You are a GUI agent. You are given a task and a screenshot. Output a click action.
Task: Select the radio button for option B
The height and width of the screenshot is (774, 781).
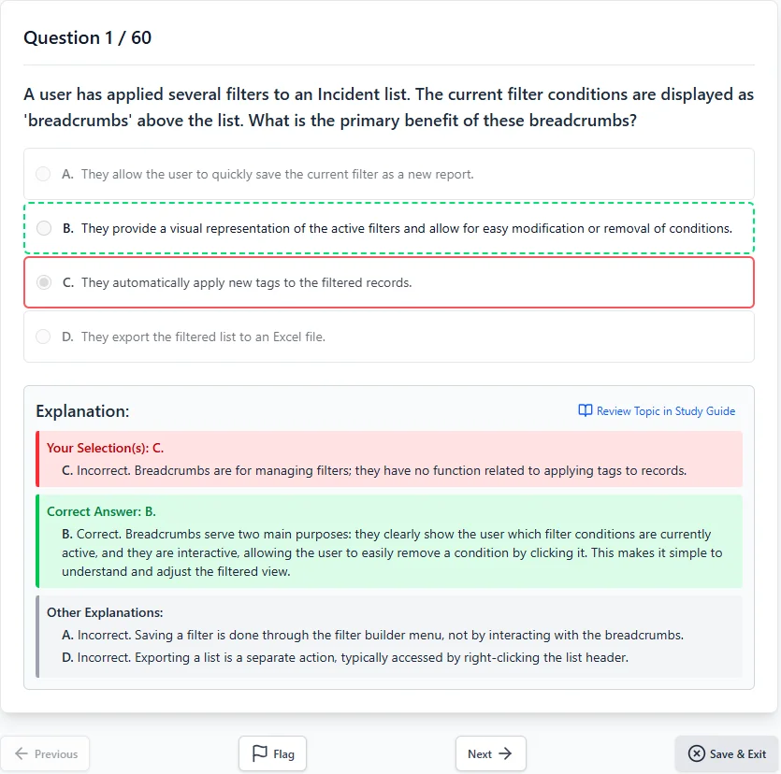click(x=43, y=228)
